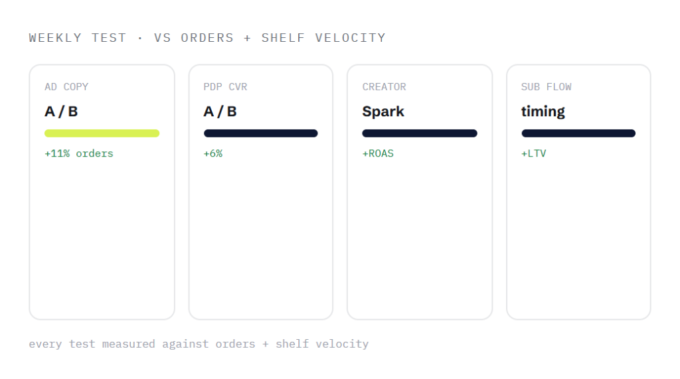This screenshot has width=680, height=379.
Task: Click the +LTV result text
Action: pos(533,153)
